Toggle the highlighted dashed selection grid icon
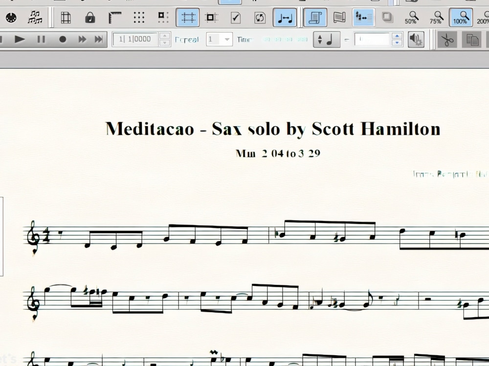 click(x=188, y=18)
